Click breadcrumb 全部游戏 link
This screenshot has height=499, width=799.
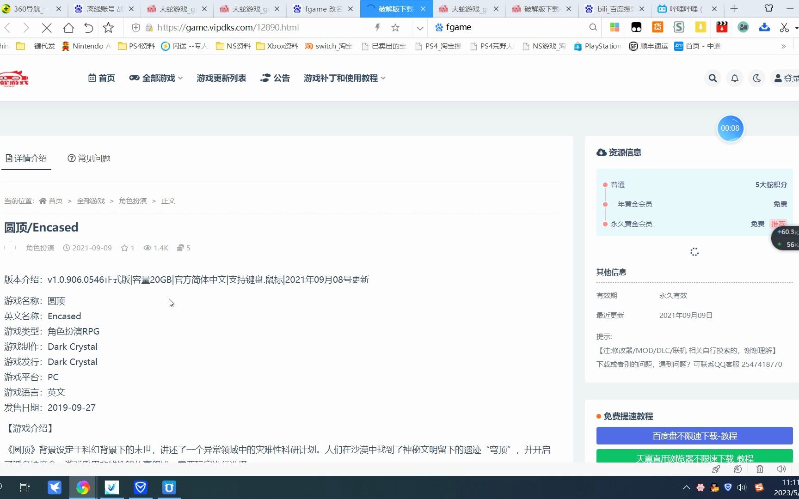click(x=91, y=201)
